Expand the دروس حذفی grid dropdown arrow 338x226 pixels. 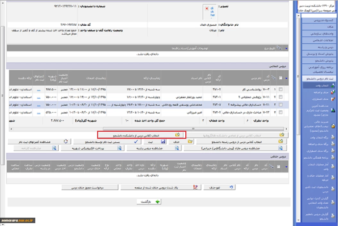click(286, 166)
